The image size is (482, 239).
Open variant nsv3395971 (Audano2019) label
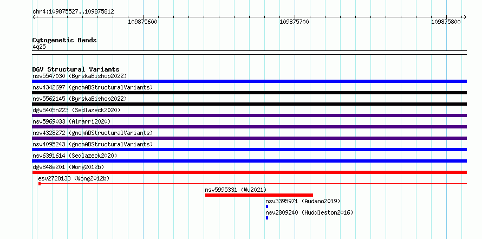pos(303,201)
